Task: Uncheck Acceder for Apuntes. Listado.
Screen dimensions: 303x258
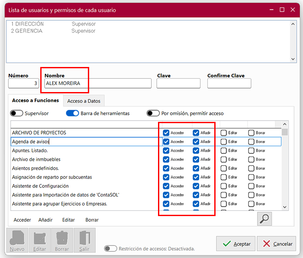Action: pos(166,150)
